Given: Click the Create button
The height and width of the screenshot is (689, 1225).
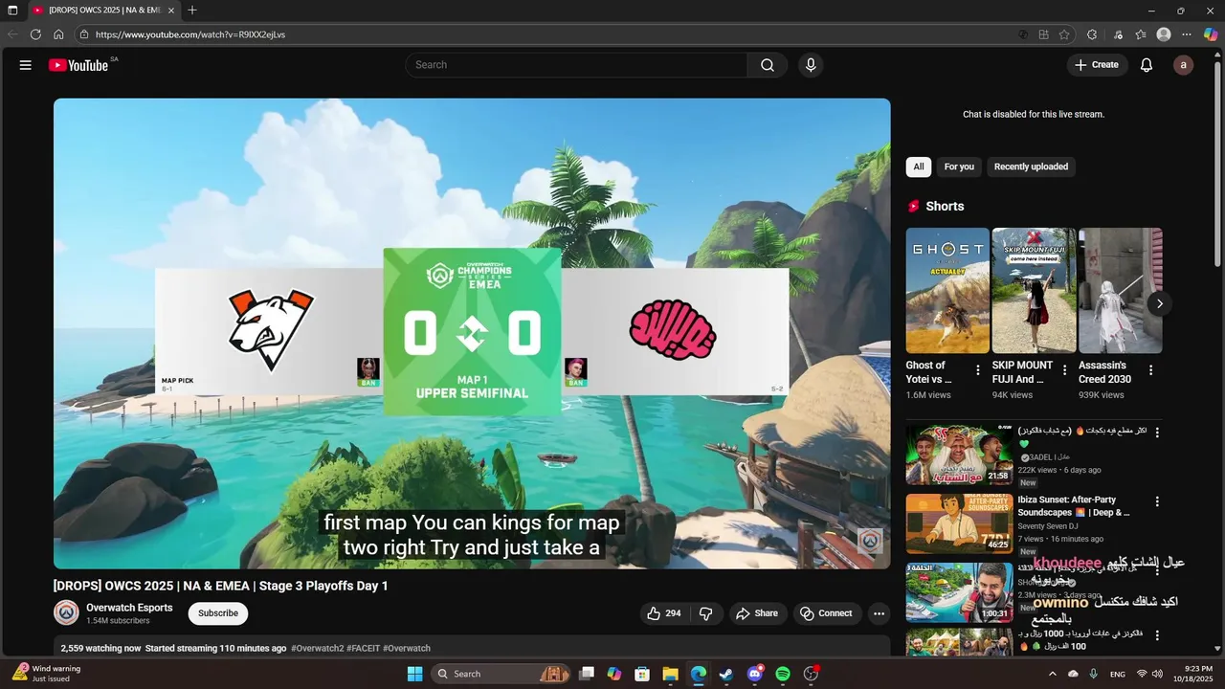Looking at the screenshot, I should (1097, 65).
